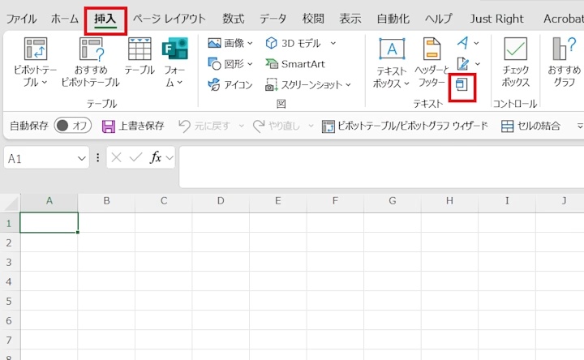Select column header H

[449, 201]
